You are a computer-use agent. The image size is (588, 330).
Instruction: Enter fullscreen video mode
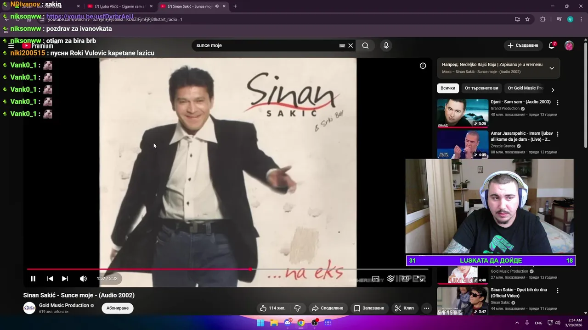419,279
